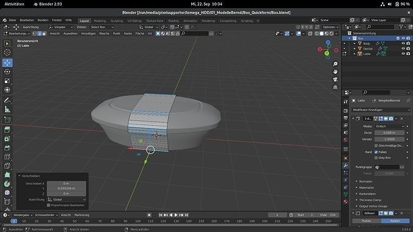This screenshot has width=413, height=232.
Task: Uncheck the Füllen rim checkbox
Action: [x=376, y=152]
